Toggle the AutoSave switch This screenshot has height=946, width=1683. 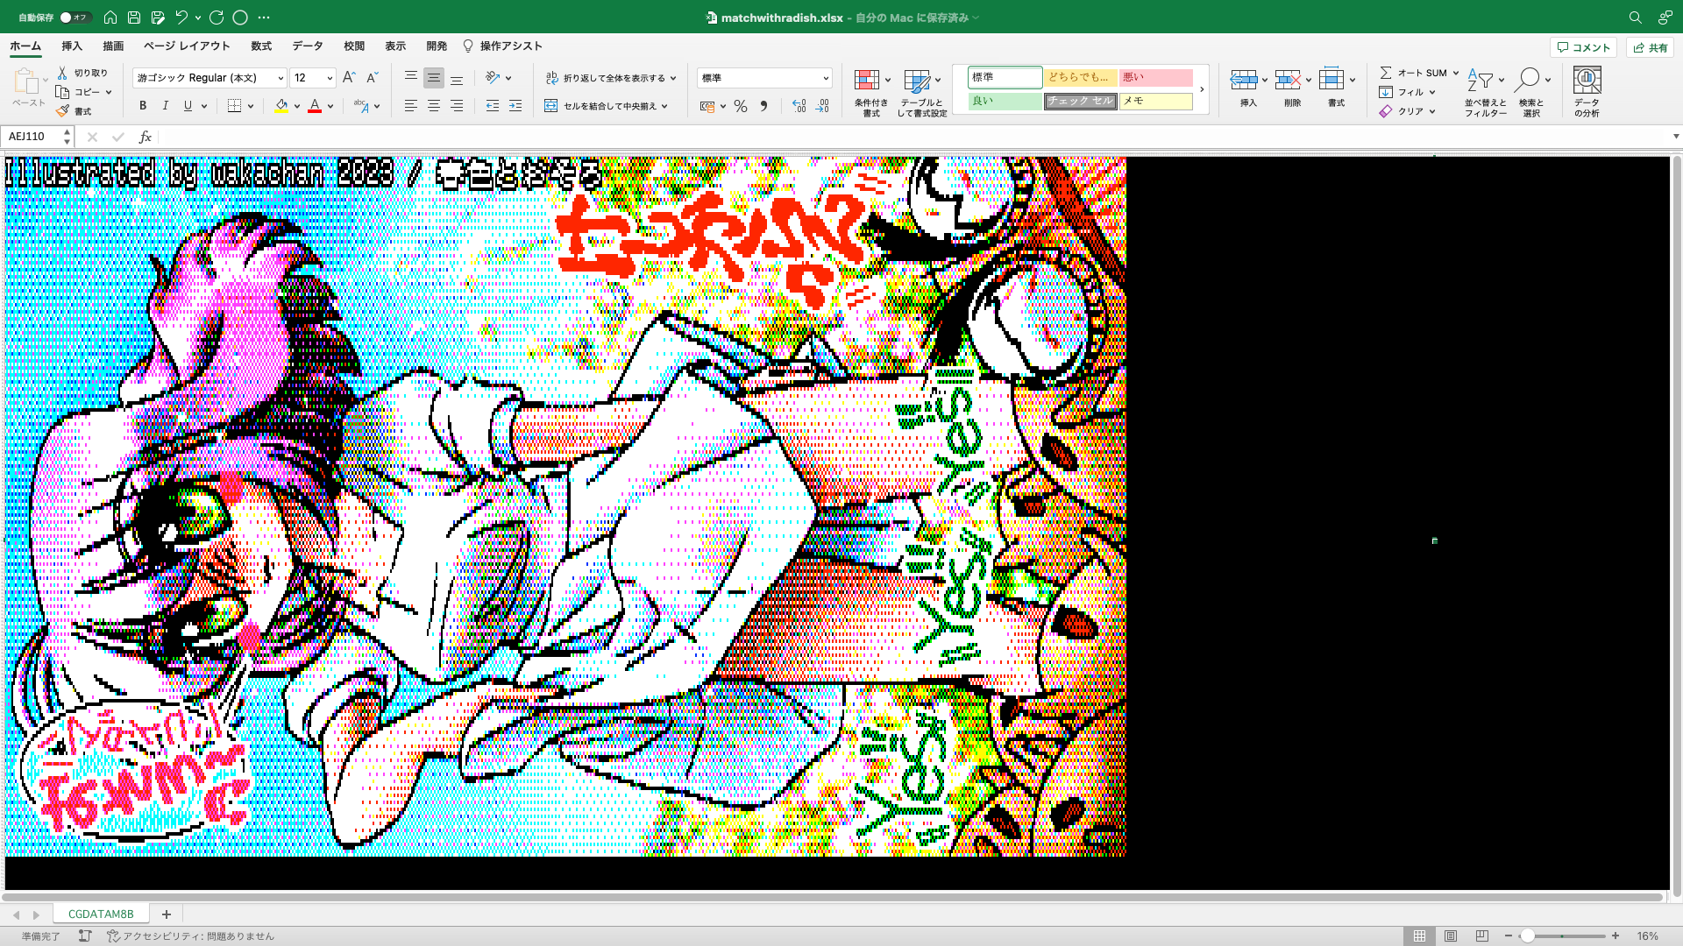(75, 18)
